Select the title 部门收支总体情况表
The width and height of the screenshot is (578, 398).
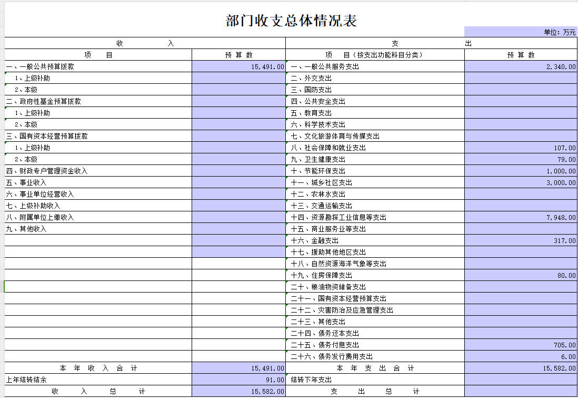(291, 21)
